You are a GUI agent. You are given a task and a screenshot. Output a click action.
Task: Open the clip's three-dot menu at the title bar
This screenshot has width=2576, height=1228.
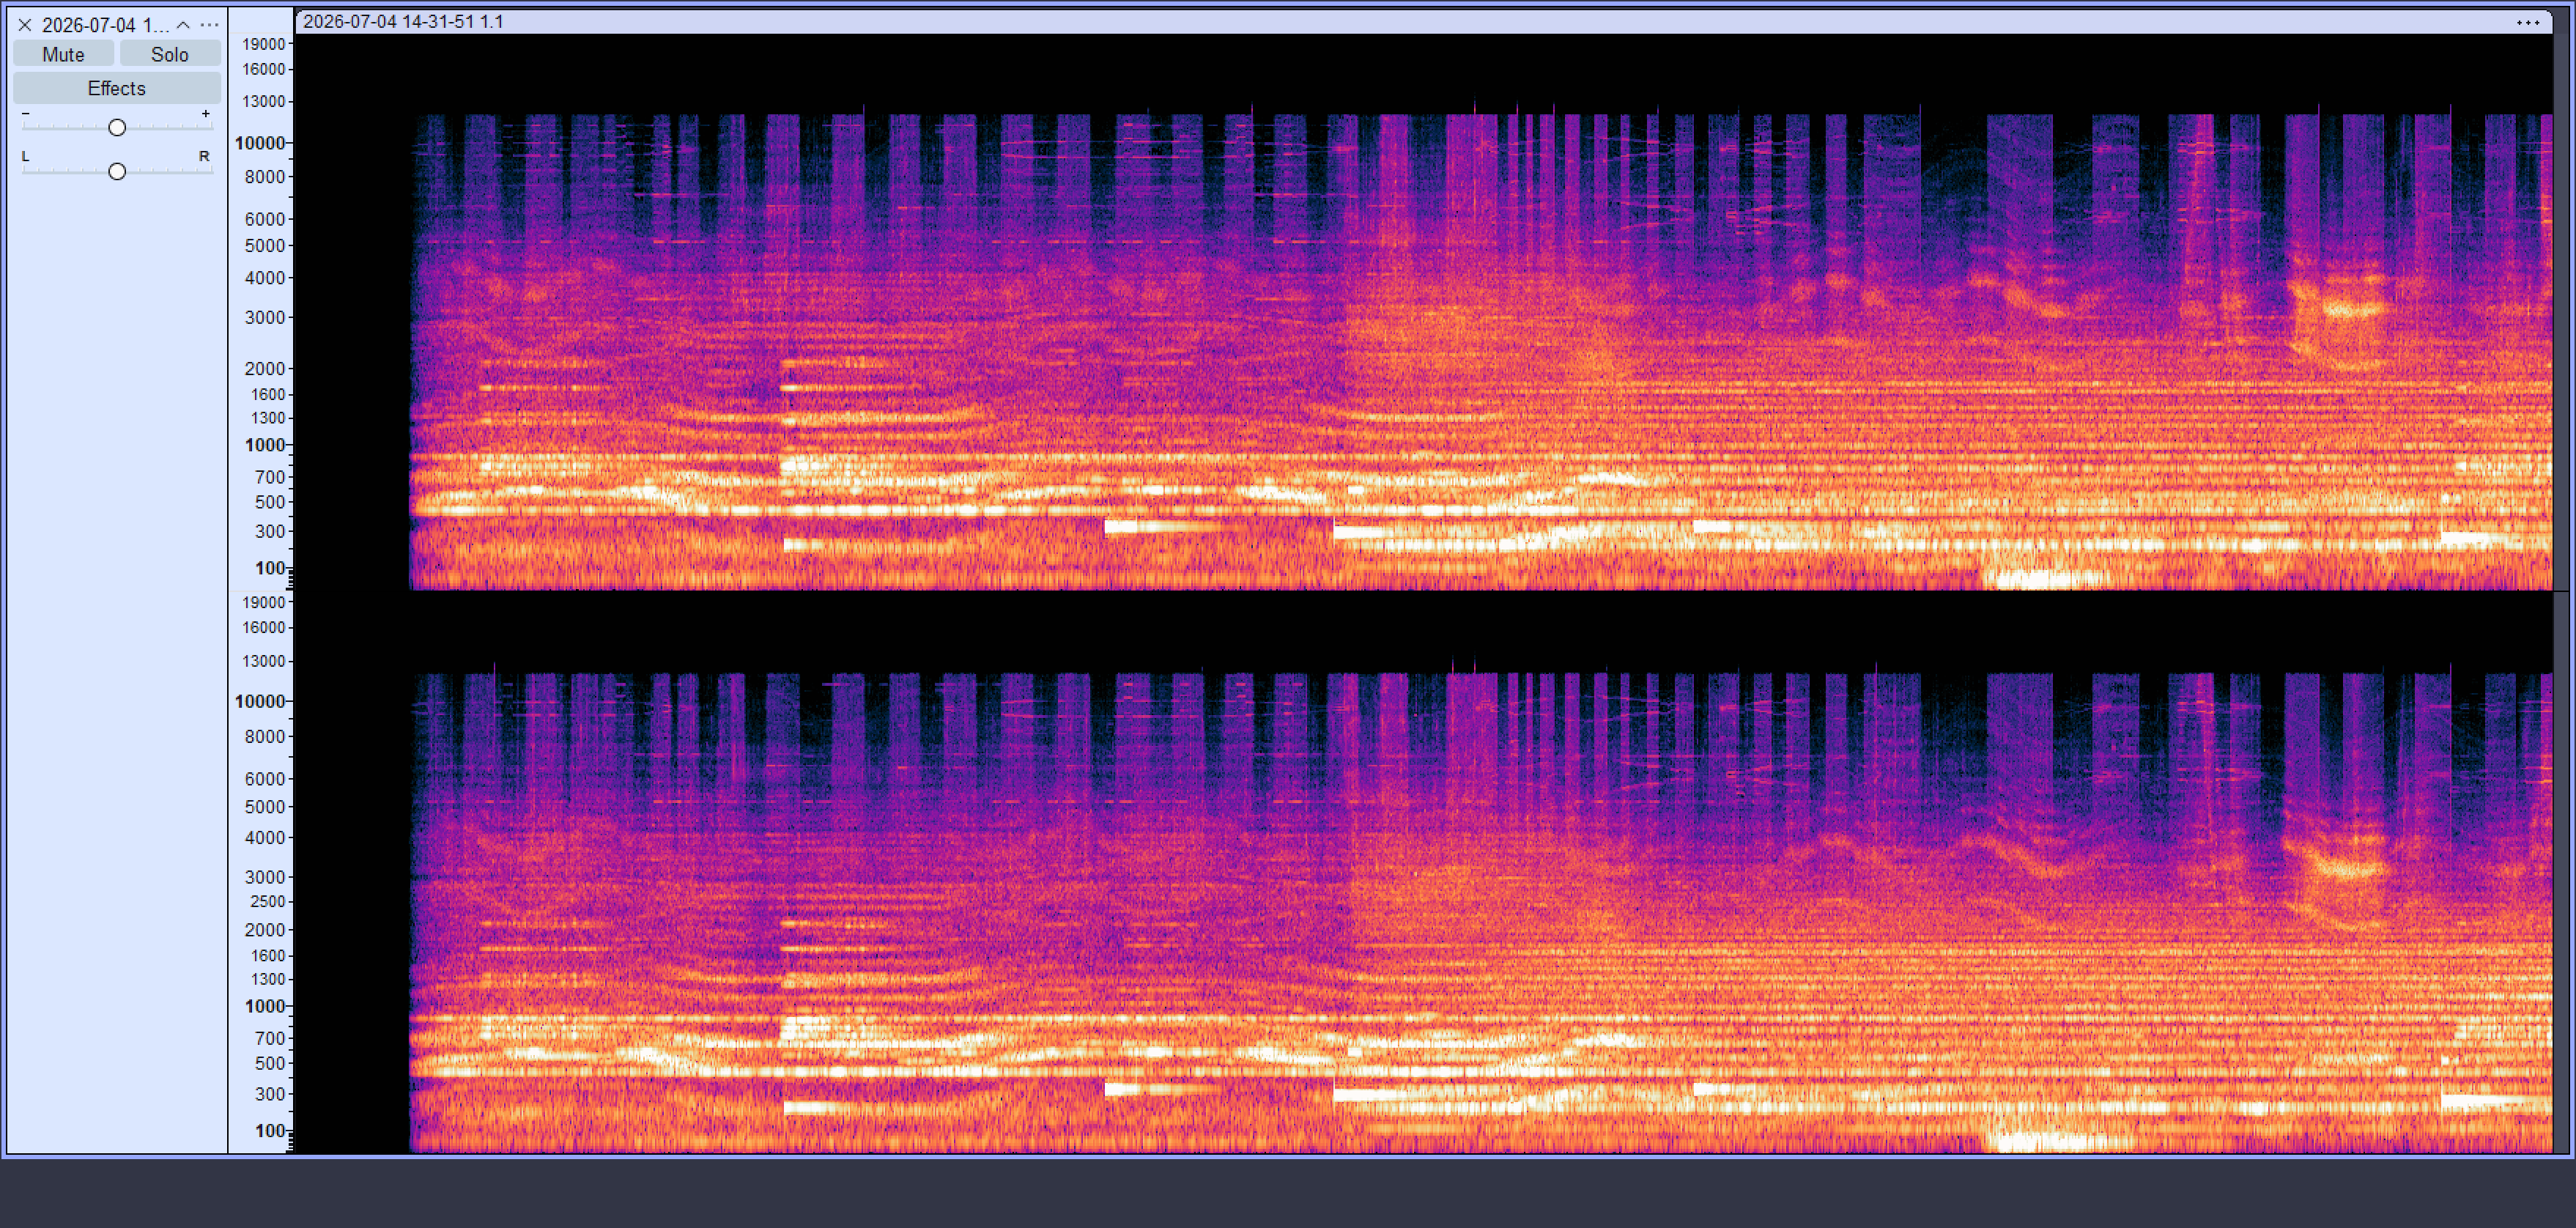tap(2527, 22)
